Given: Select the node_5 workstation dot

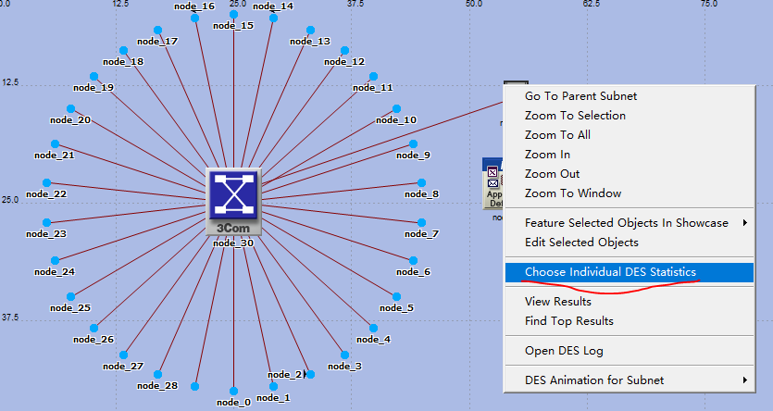Looking at the screenshot, I should point(397,296).
